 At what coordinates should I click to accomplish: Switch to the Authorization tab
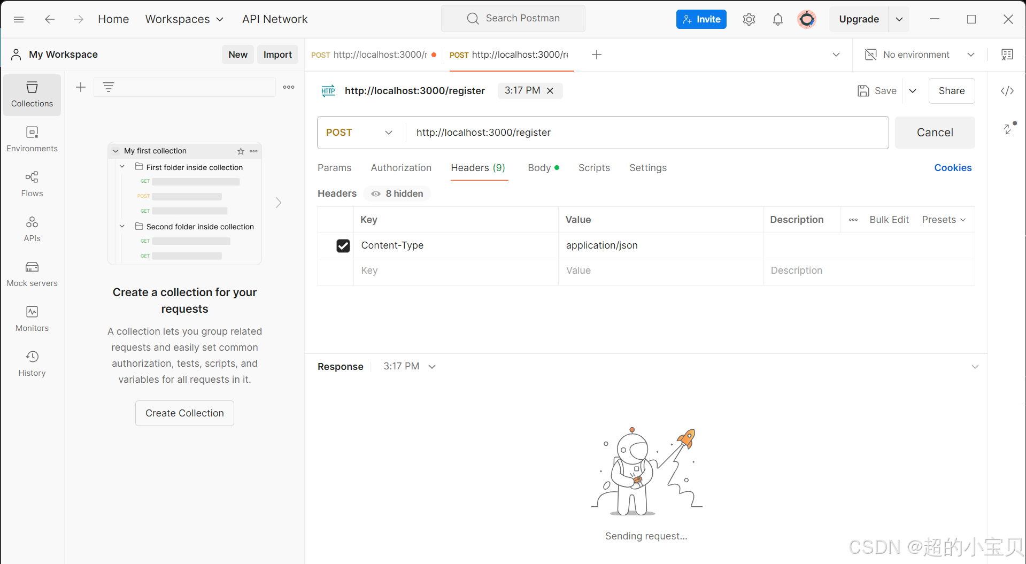click(x=401, y=168)
